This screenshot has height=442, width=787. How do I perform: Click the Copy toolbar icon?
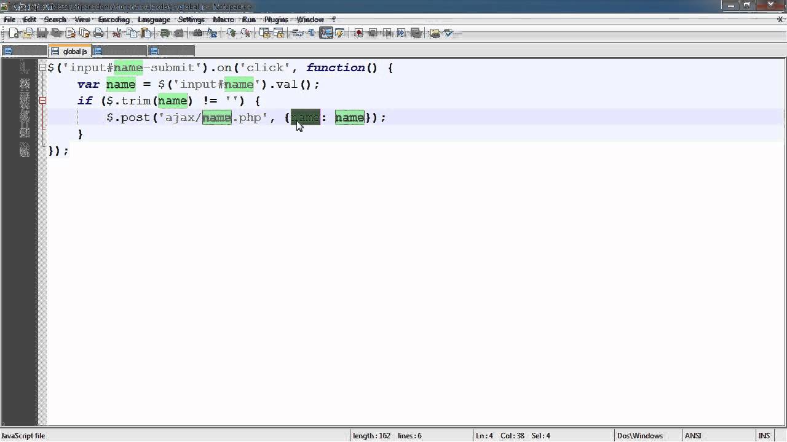132,33
